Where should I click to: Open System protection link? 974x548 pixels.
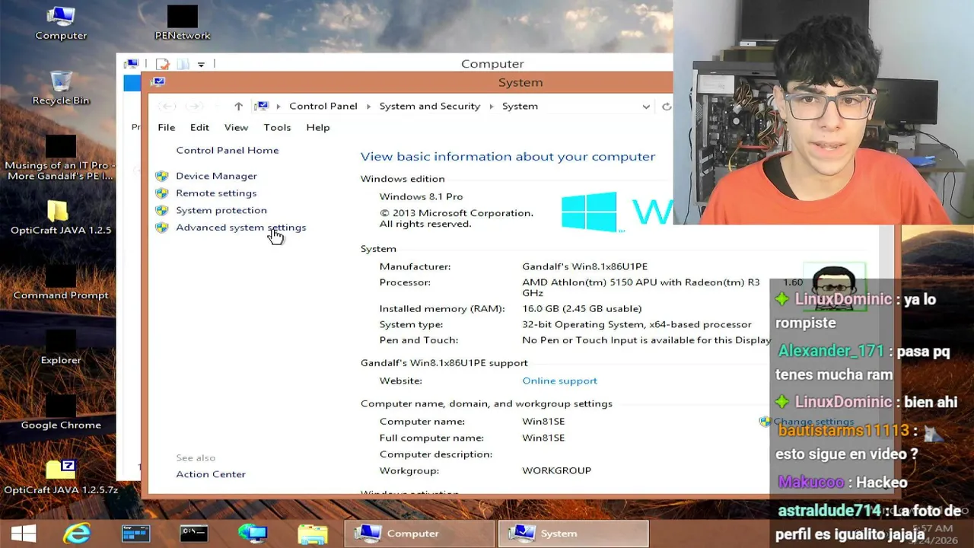[221, 210]
